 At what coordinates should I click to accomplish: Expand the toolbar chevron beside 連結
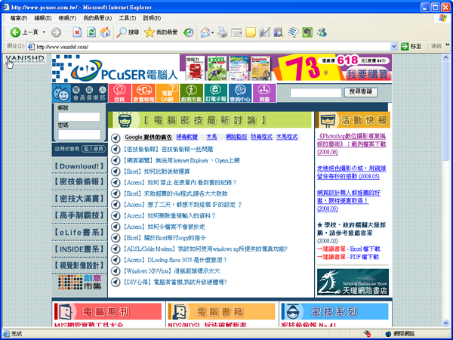(448, 45)
